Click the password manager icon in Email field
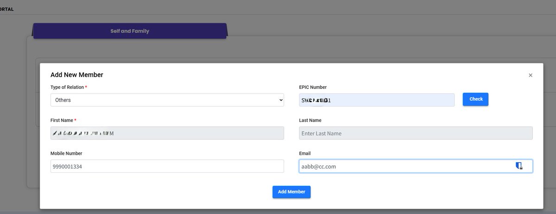The width and height of the screenshot is (556, 214). click(x=519, y=166)
